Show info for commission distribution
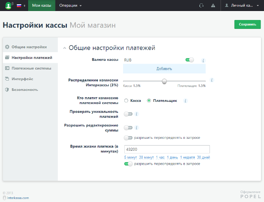 pos(212,80)
